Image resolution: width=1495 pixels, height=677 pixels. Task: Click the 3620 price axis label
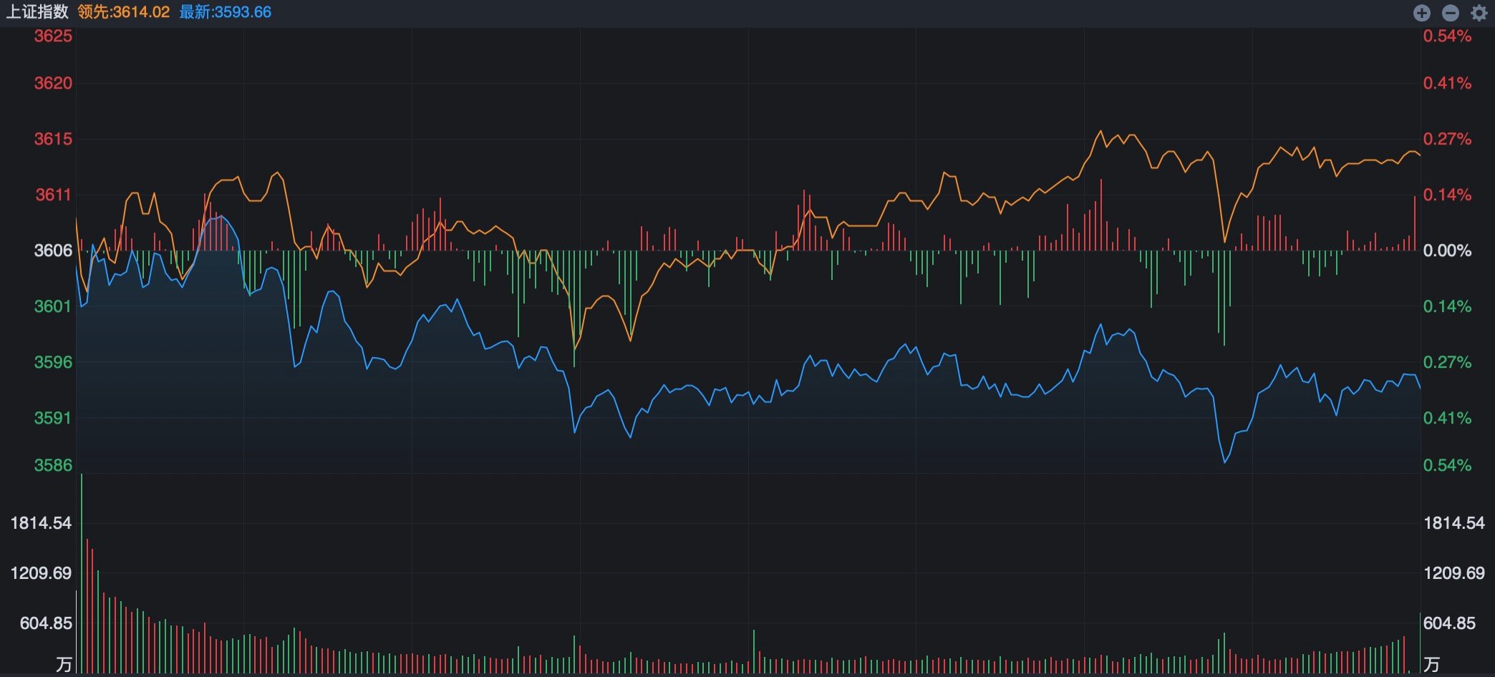point(53,83)
